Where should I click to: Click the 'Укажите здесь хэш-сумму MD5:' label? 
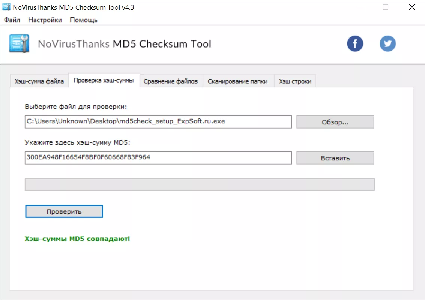click(77, 142)
